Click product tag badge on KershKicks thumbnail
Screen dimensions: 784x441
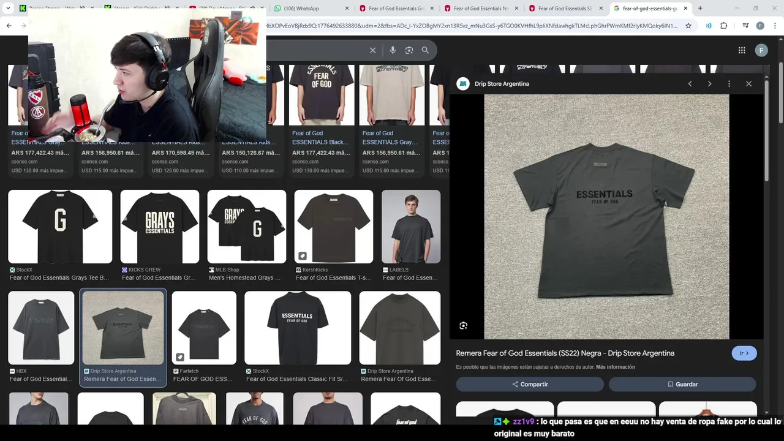pos(303,256)
